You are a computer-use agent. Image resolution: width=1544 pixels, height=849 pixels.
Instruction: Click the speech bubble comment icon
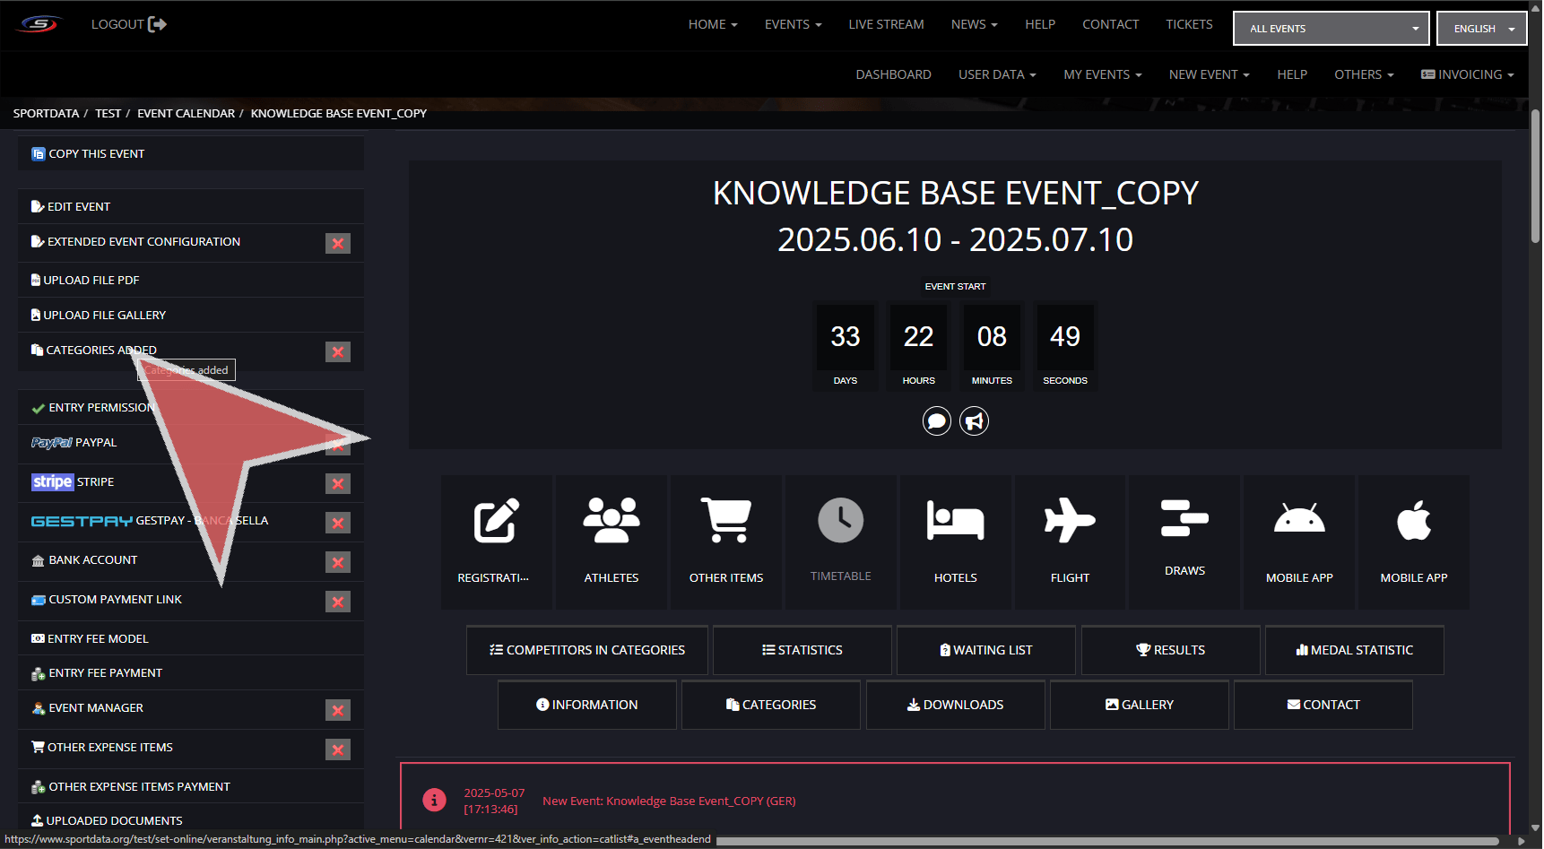pyautogui.click(x=937, y=420)
